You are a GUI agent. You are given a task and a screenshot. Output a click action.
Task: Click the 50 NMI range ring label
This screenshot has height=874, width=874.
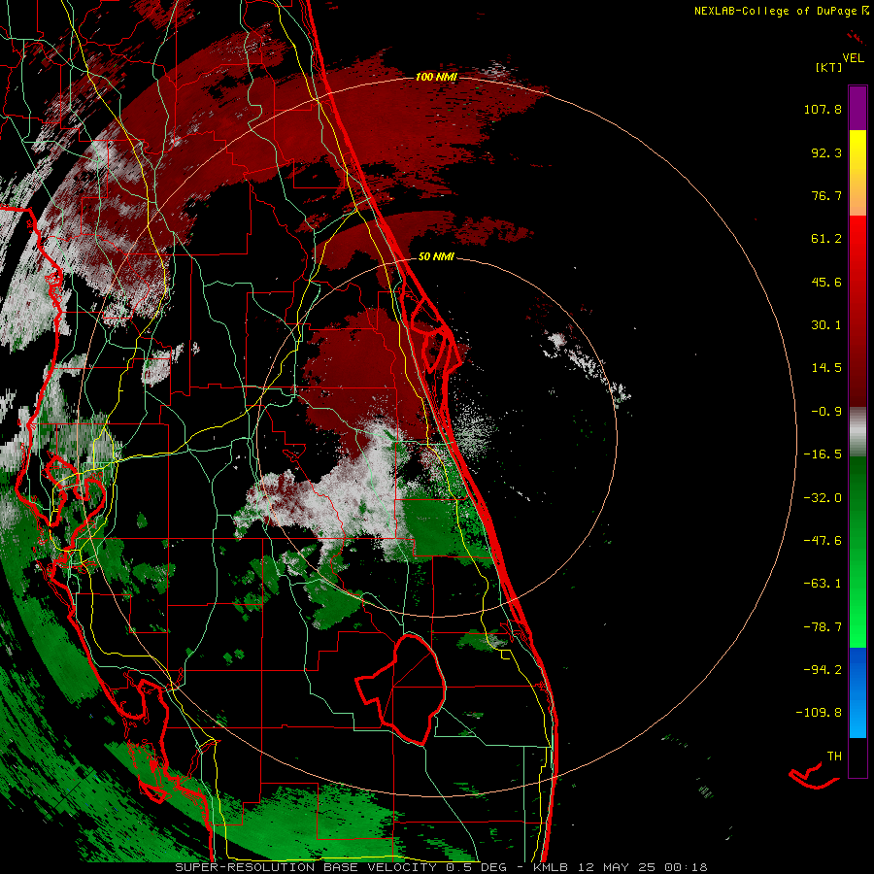tap(436, 257)
